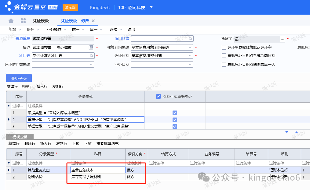Open the 凭证日期 dropdown

pos(190,56)
